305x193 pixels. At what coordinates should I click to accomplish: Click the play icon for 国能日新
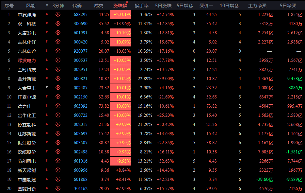(58, 188)
